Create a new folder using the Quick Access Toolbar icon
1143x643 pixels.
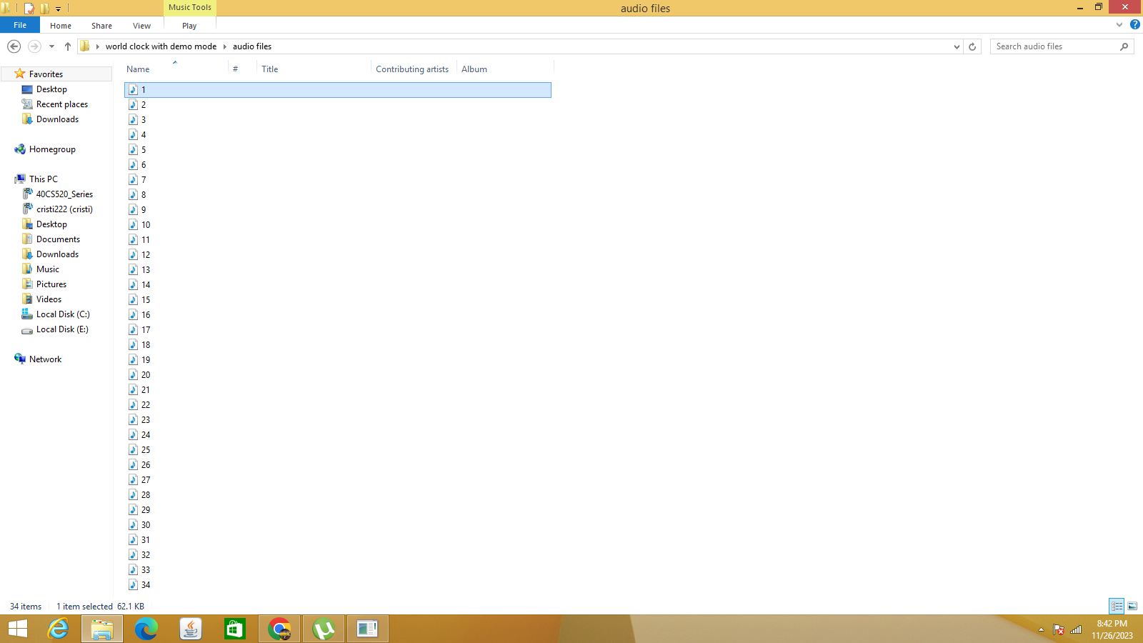pyautogui.click(x=44, y=8)
